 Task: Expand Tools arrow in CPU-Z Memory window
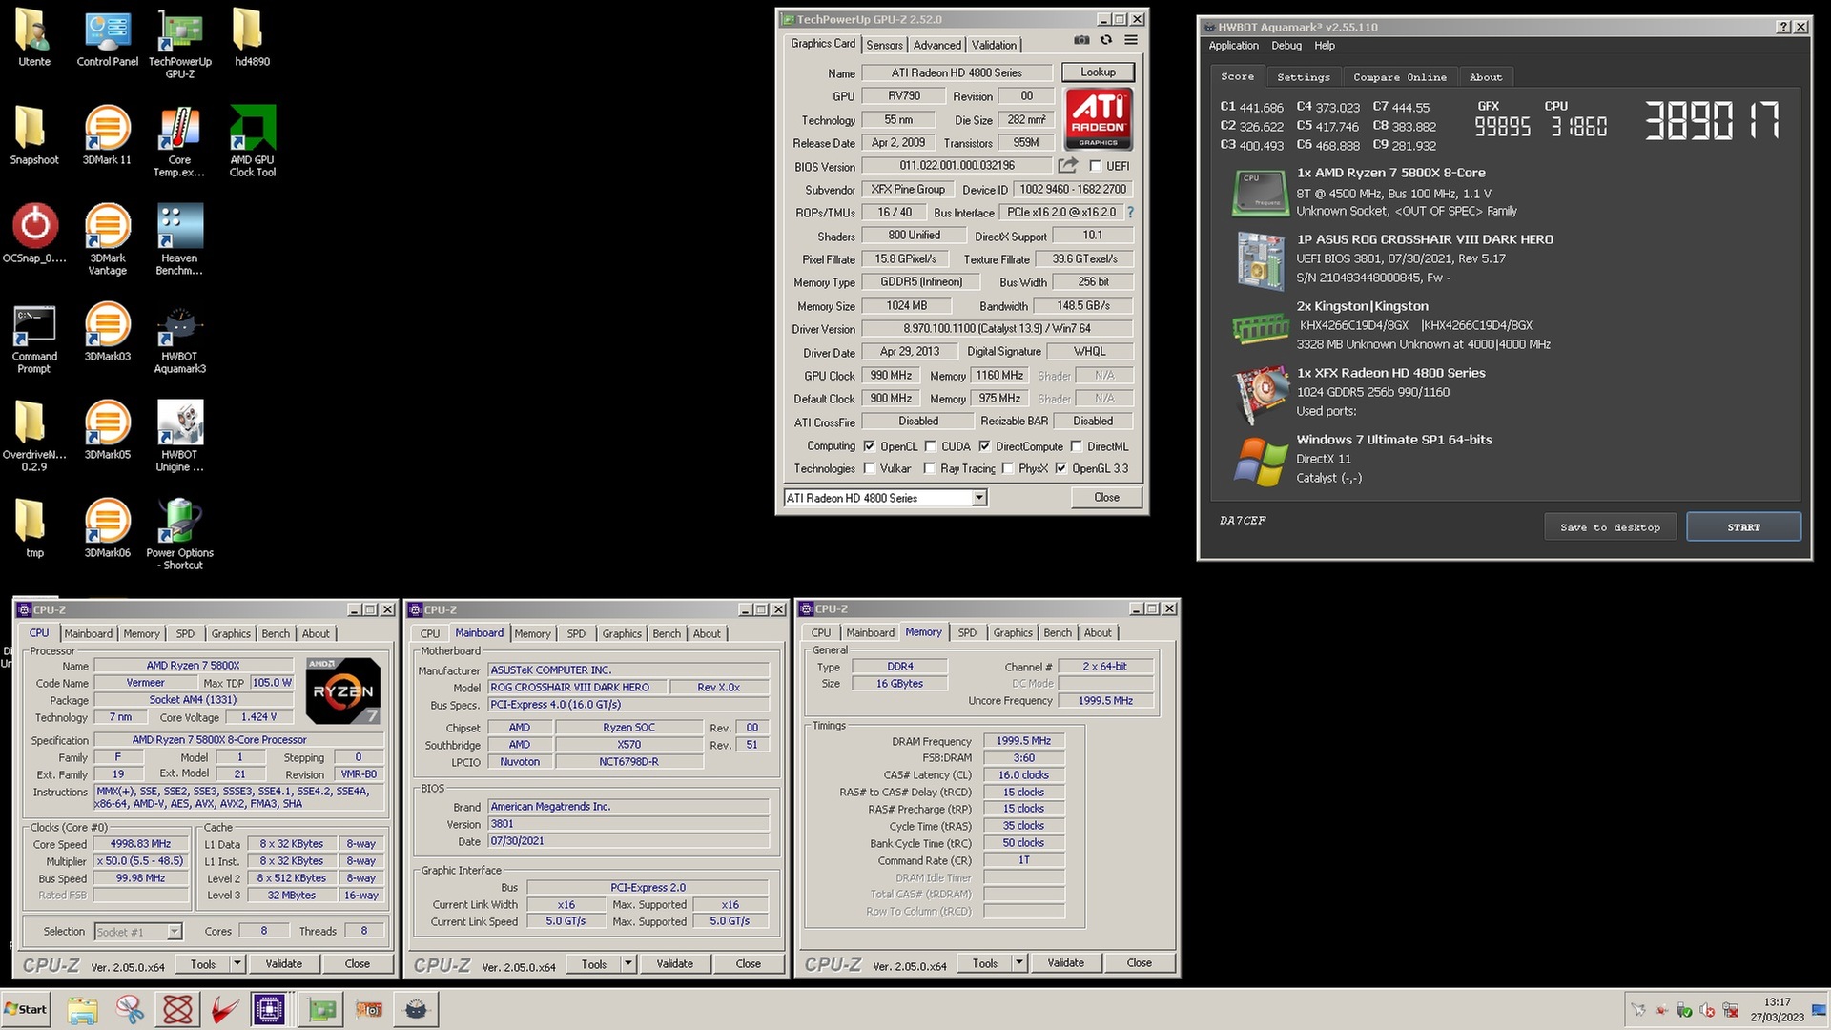click(x=1019, y=963)
